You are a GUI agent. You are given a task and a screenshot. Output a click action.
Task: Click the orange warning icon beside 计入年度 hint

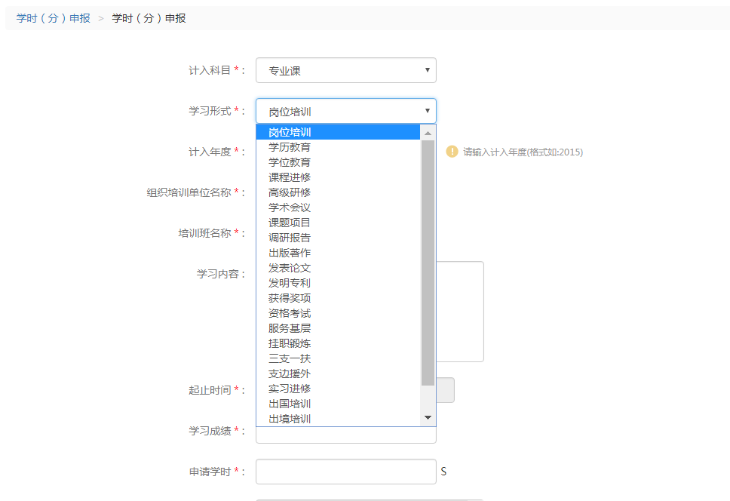pos(452,152)
